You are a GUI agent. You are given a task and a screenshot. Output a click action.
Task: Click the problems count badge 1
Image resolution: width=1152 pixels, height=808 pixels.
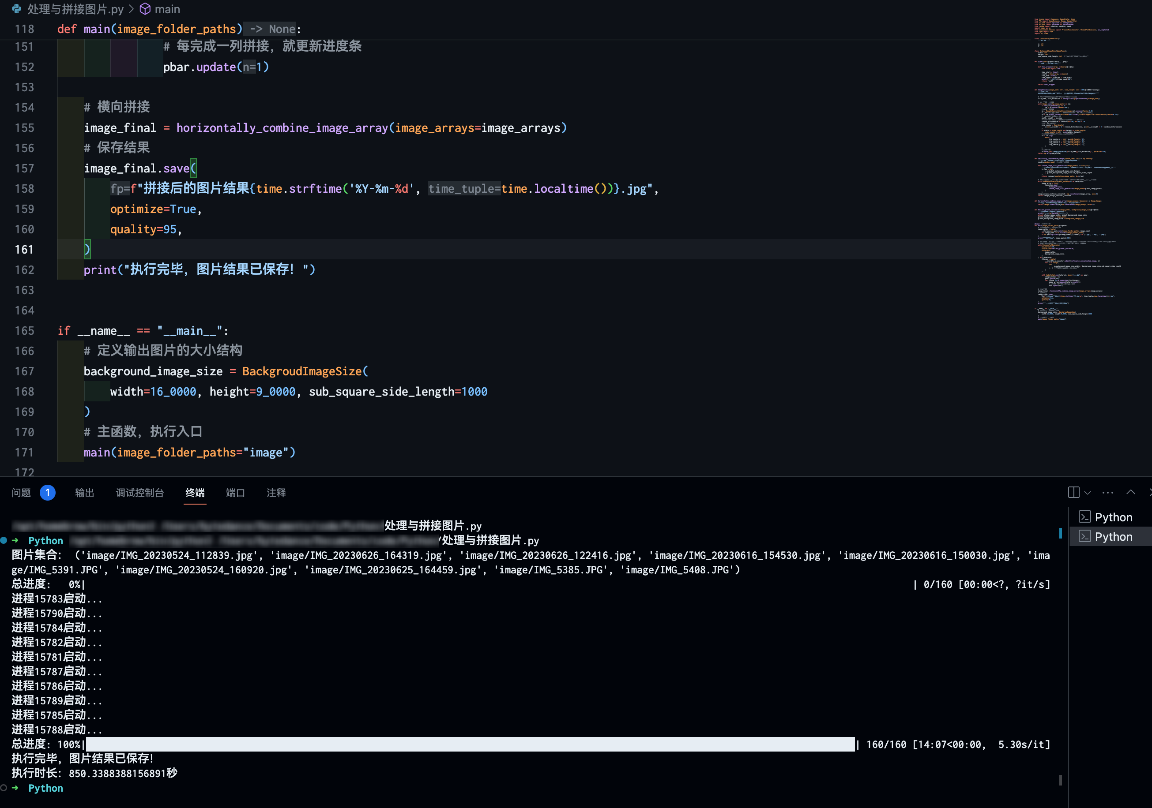[48, 493]
